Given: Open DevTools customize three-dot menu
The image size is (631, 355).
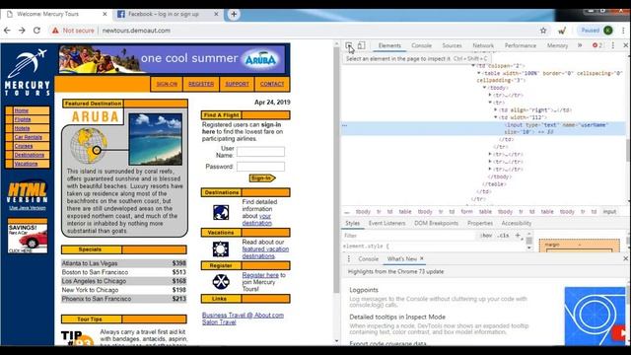Looking at the screenshot, I should (613, 45).
